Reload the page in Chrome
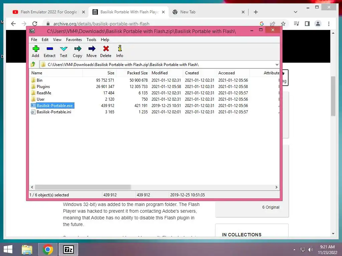The image size is (342, 256). click(x=35, y=24)
